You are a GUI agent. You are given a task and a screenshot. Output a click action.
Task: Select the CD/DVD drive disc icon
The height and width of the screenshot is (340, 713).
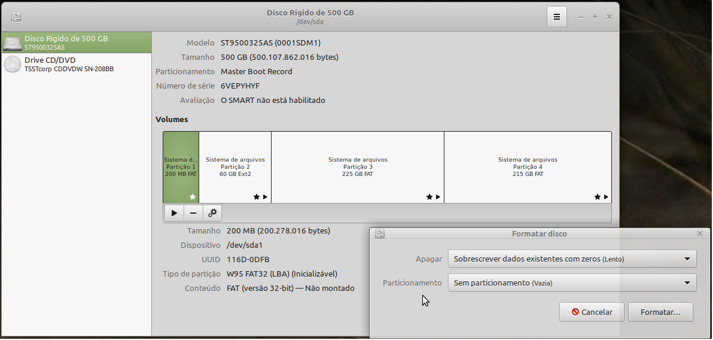[13, 64]
